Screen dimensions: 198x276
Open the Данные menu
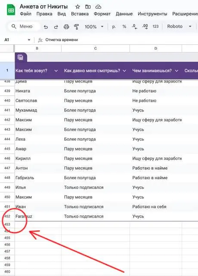(124, 14)
